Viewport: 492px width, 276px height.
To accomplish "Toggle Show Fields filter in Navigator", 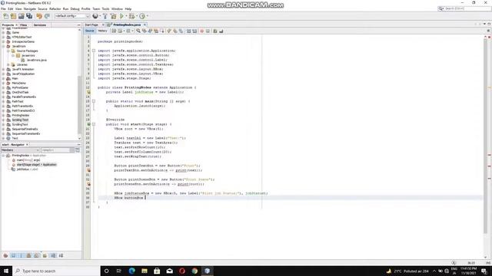I will click(13, 255).
